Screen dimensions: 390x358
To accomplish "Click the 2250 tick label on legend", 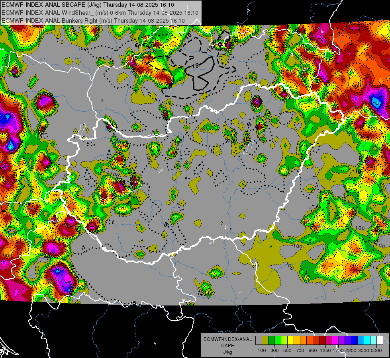I will tap(351, 350).
